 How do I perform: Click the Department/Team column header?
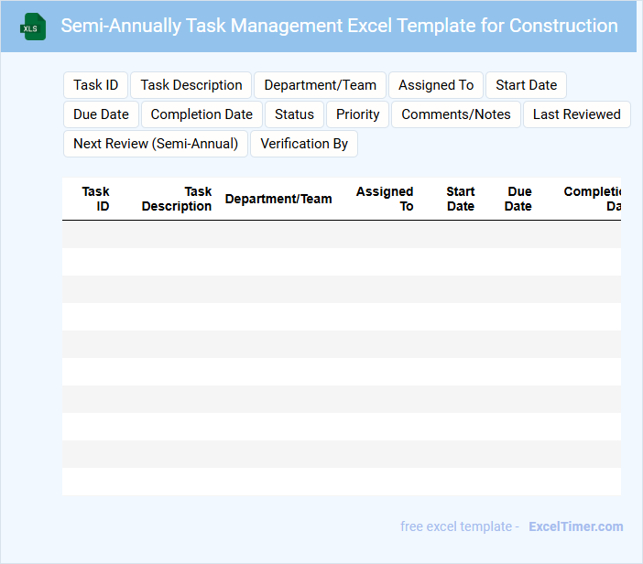coord(278,199)
